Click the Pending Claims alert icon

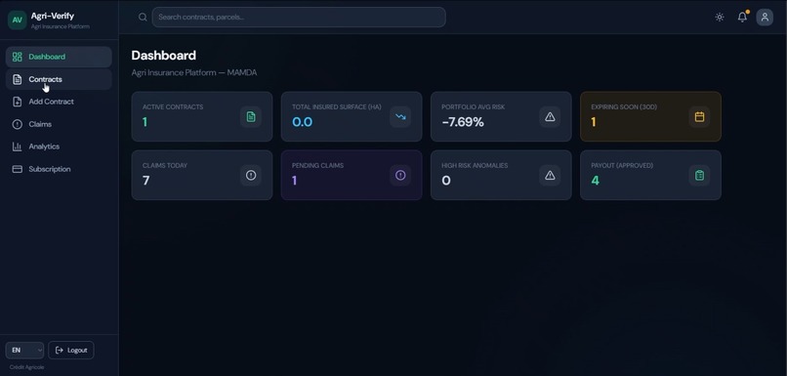[x=400, y=175]
